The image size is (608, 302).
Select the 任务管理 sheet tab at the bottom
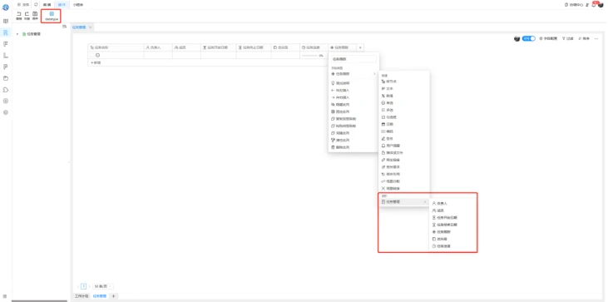pyautogui.click(x=100, y=296)
